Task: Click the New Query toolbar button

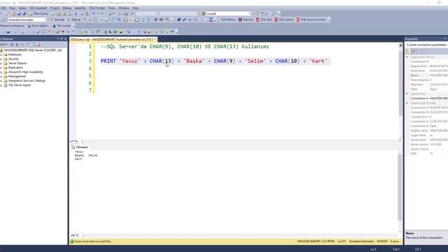Action: click(x=38, y=13)
